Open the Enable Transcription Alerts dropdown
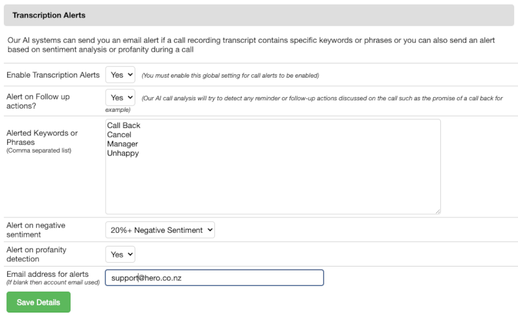 [120, 74]
